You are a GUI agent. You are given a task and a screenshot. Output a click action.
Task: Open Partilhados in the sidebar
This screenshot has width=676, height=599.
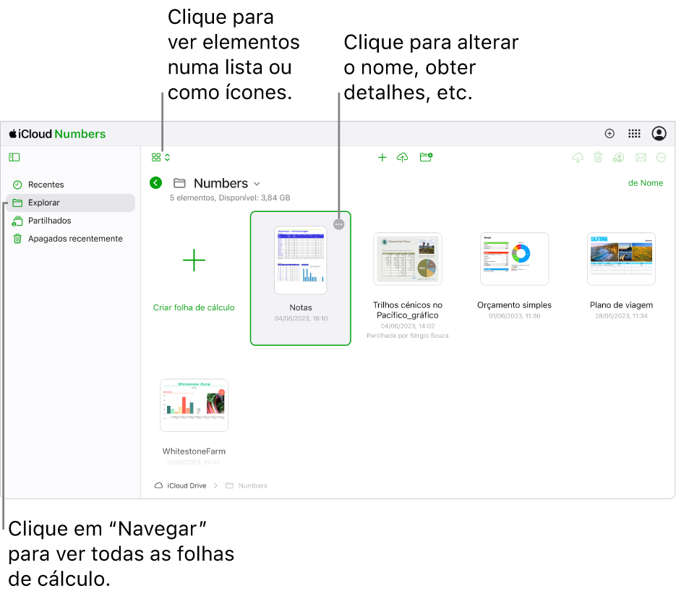(71, 221)
